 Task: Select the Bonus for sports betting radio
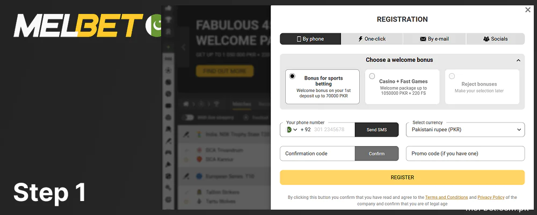coord(292,76)
